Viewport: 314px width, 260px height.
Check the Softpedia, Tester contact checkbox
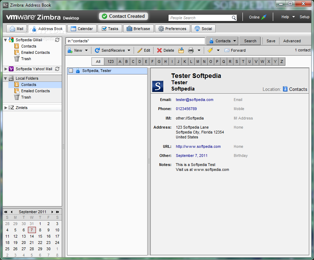pos(71,71)
